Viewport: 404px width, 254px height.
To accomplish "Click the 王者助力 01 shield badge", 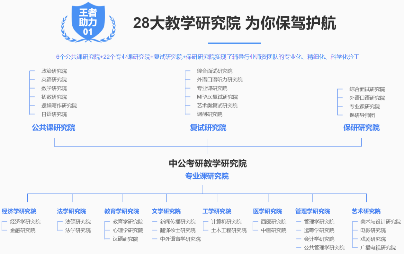I will (88, 22).
